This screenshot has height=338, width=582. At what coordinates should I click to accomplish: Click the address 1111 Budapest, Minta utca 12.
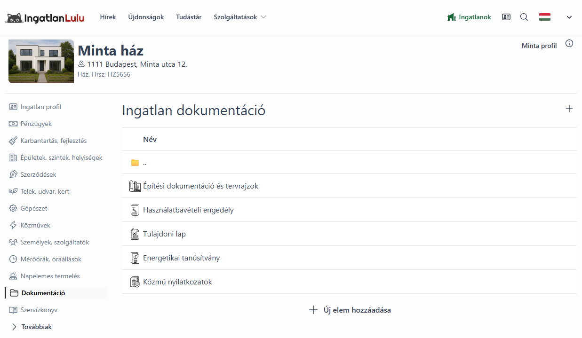coord(137,64)
